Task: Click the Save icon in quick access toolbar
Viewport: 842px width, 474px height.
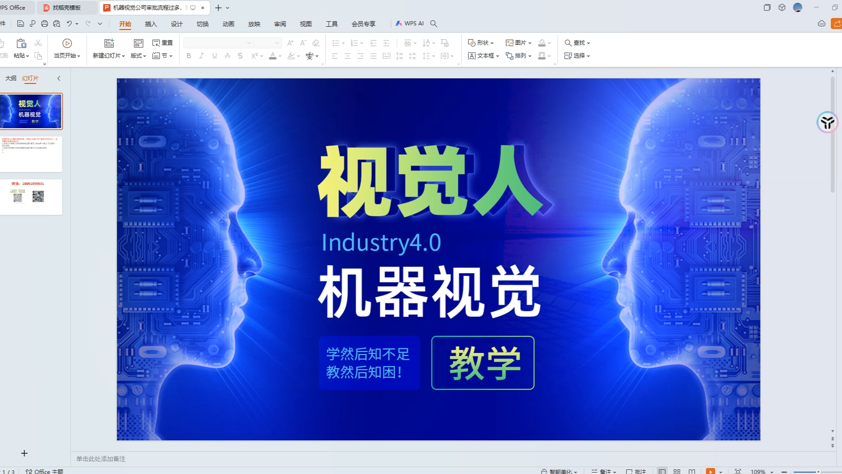Action: (20, 24)
